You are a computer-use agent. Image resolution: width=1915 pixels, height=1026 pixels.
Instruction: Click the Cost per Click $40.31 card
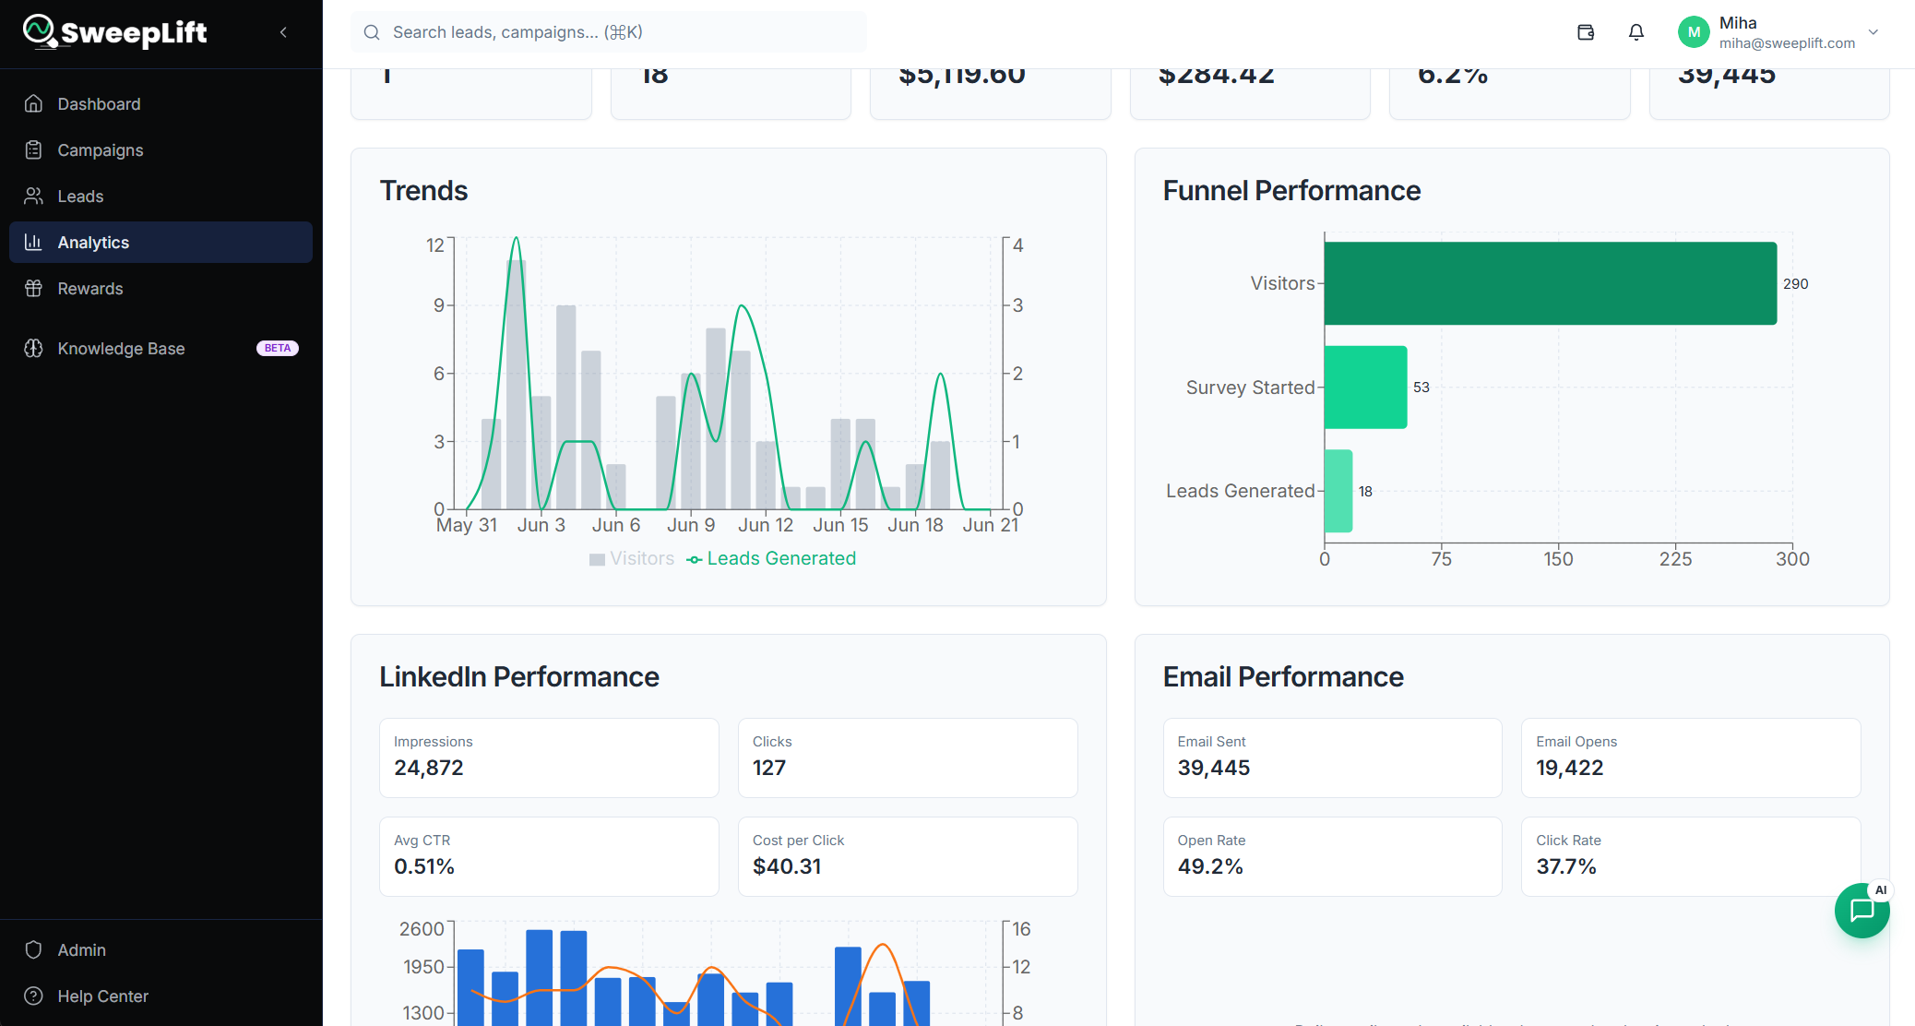[x=908, y=856]
